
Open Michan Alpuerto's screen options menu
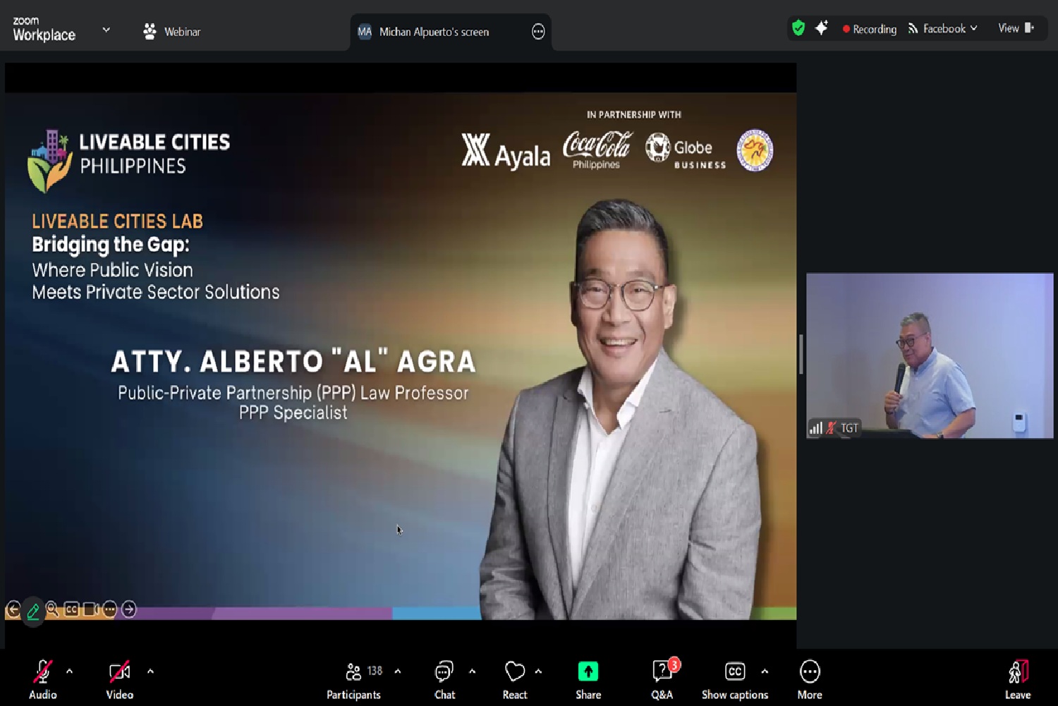pos(538,32)
